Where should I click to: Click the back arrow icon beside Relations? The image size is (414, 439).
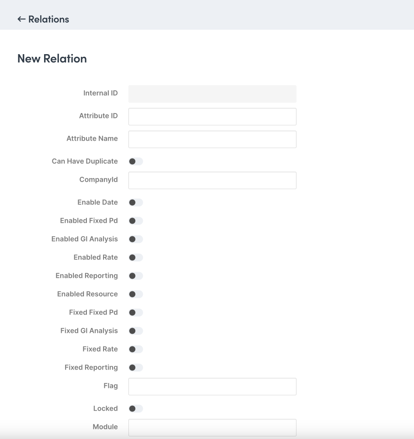[21, 19]
